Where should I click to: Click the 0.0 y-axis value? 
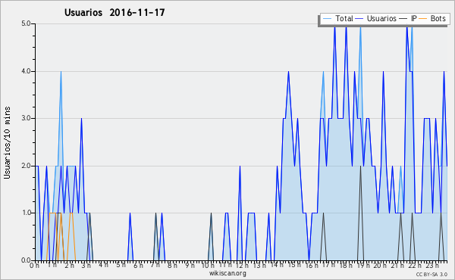pyautogui.click(x=26, y=260)
